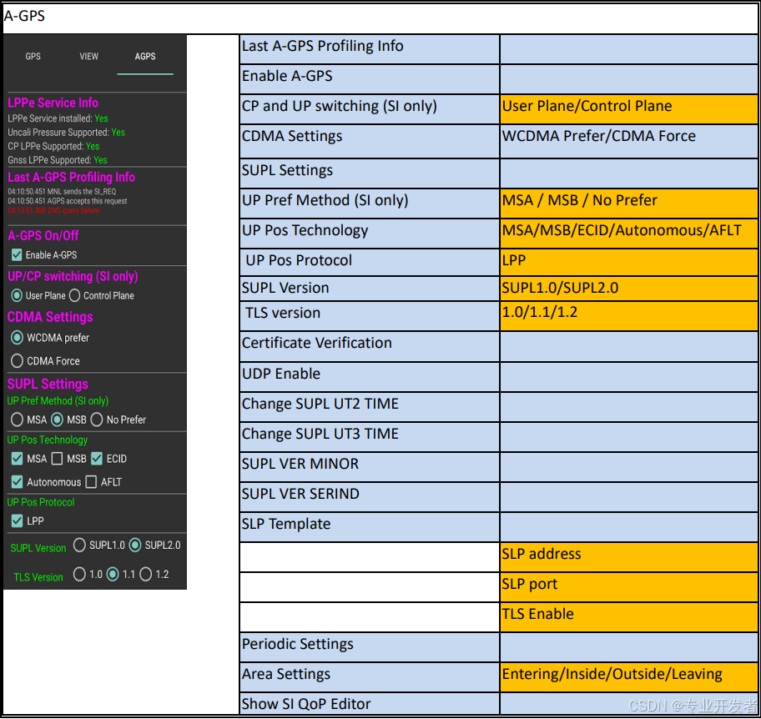Click the A-GPS On/Off heading
This screenshot has width=761, height=719.
pyautogui.click(x=43, y=236)
